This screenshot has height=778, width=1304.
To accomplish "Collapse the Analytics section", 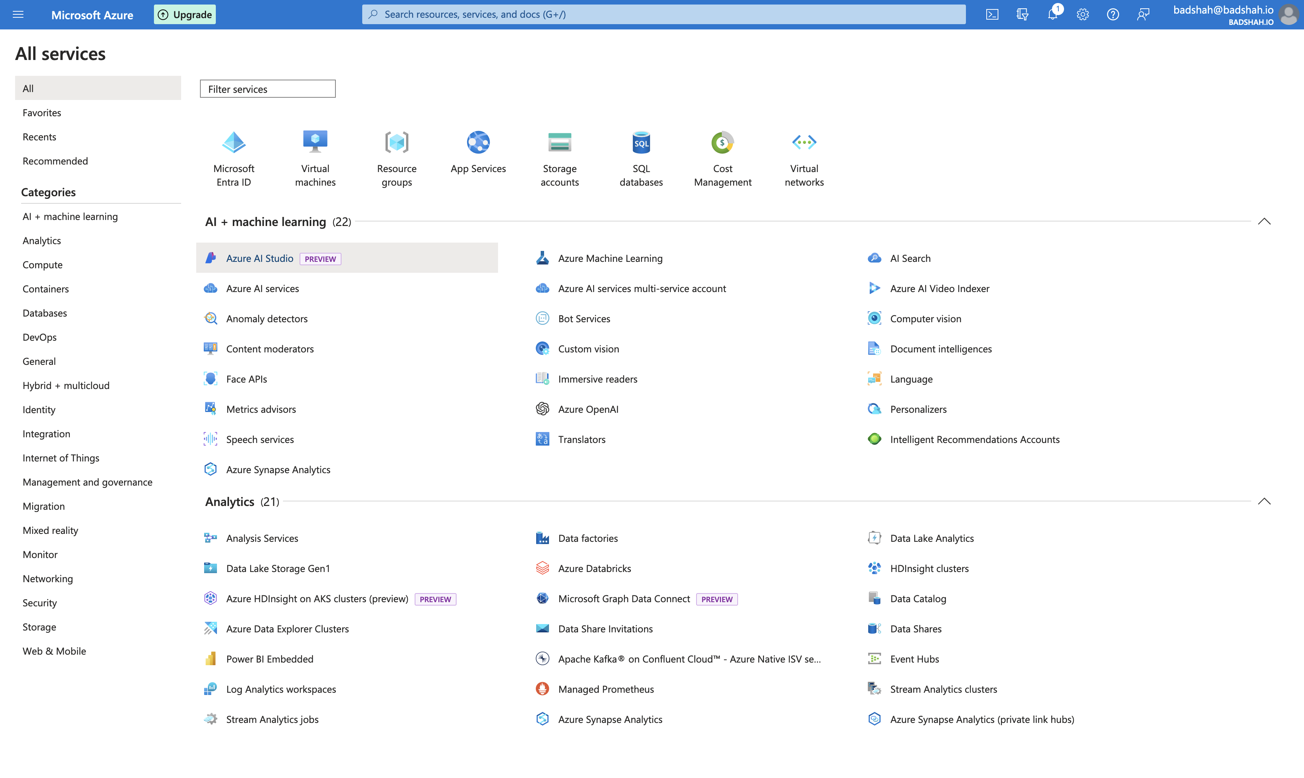I will click(1265, 501).
